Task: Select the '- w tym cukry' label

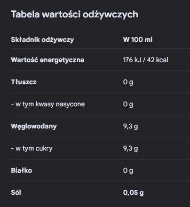Action: pos(32,149)
